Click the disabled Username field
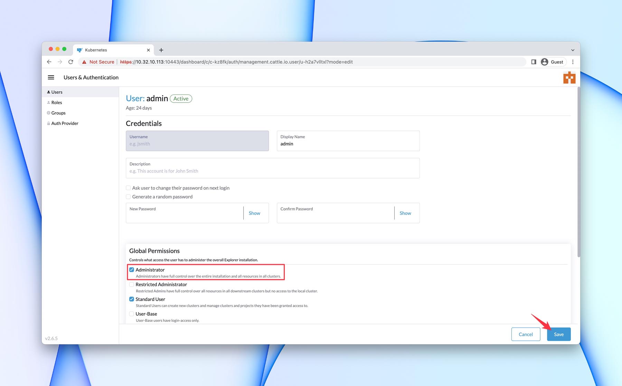 [x=197, y=141]
